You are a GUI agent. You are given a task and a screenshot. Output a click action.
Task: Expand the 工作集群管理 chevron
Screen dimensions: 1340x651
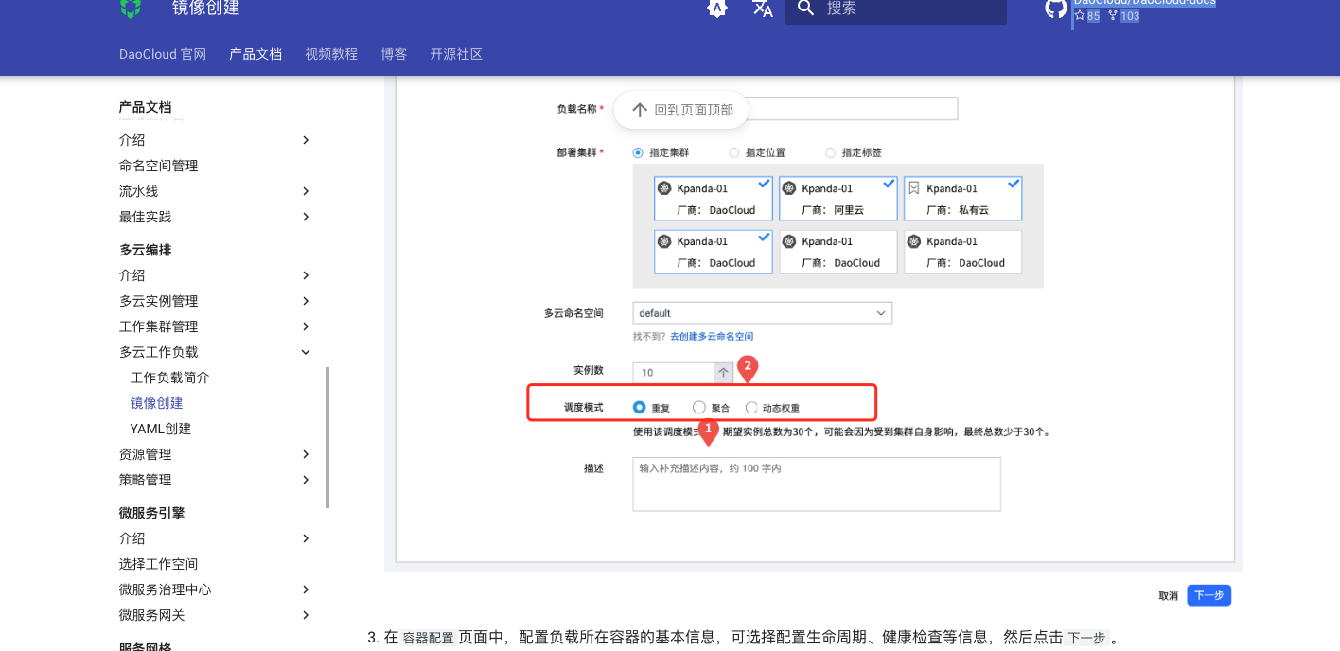306,326
